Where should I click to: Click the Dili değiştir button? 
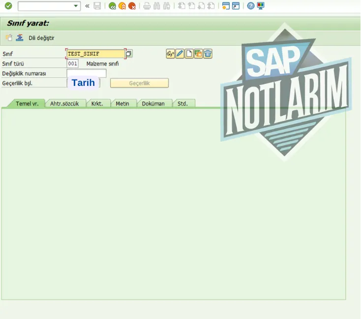point(41,38)
